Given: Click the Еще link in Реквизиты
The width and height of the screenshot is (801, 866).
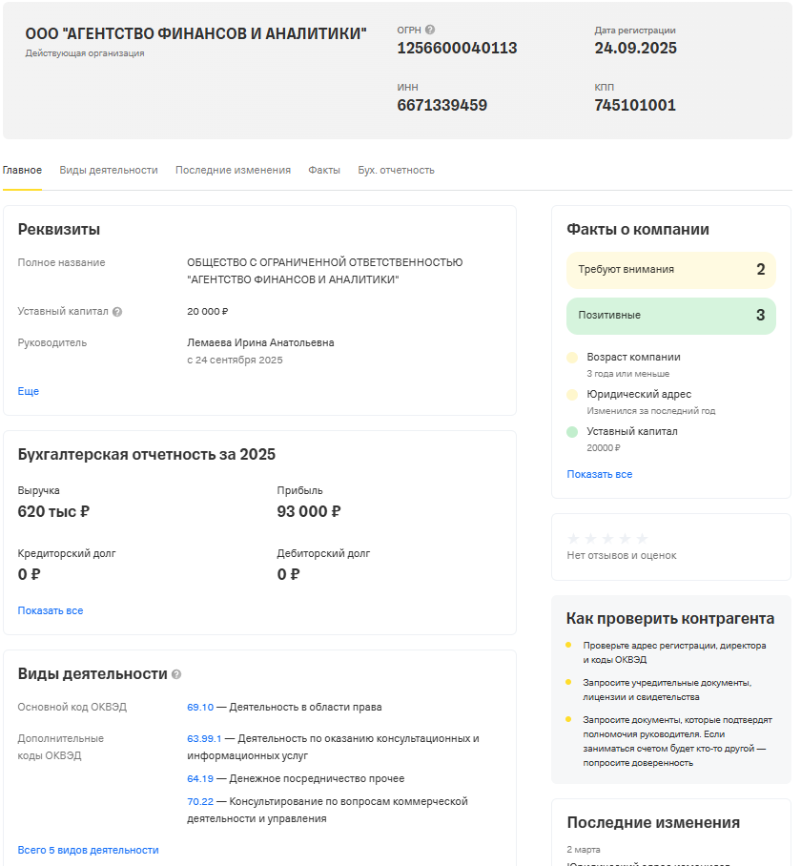Looking at the screenshot, I should pyautogui.click(x=29, y=391).
